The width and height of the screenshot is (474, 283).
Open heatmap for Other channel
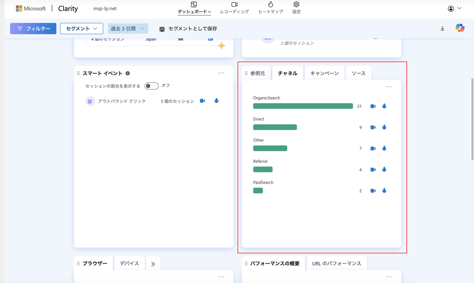coord(384,148)
